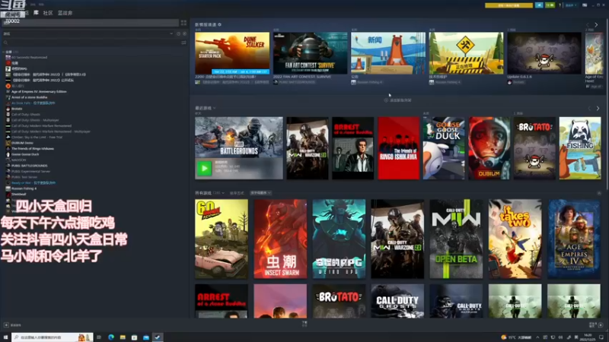Open the sort-by dropdown in all games shelf
Image resolution: width=609 pixels, height=342 pixels.
point(260,193)
